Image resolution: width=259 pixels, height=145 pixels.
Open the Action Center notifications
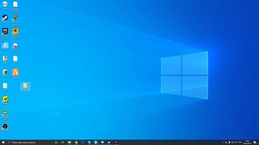click(x=255, y=142)
